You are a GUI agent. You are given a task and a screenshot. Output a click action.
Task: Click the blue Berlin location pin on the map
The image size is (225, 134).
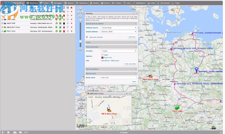[197, 69]
